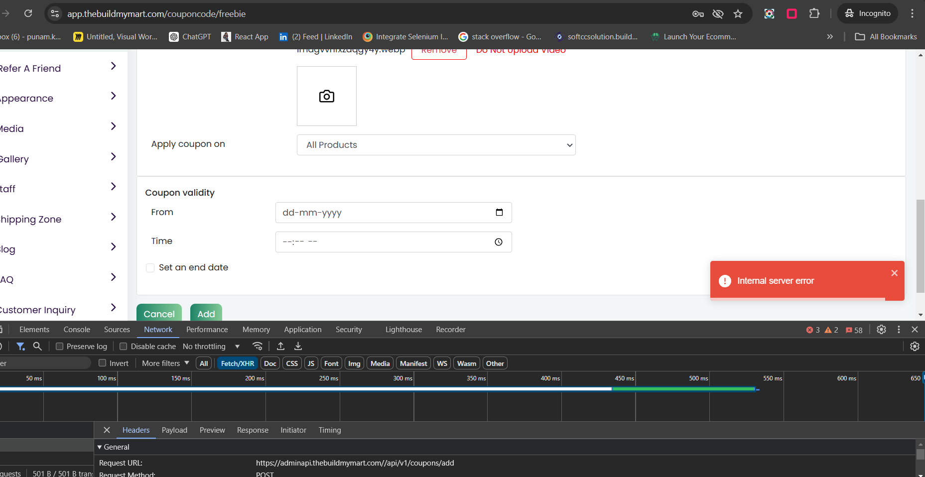The image size is (925, 477).
Task: Check the Set an end date checkbox
Action: [150, 268]
